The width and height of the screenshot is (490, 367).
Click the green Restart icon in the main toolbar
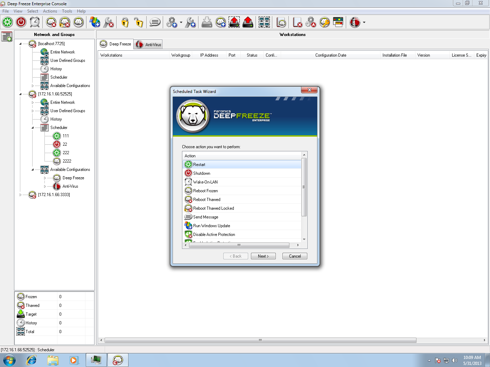tap(7, 22)
